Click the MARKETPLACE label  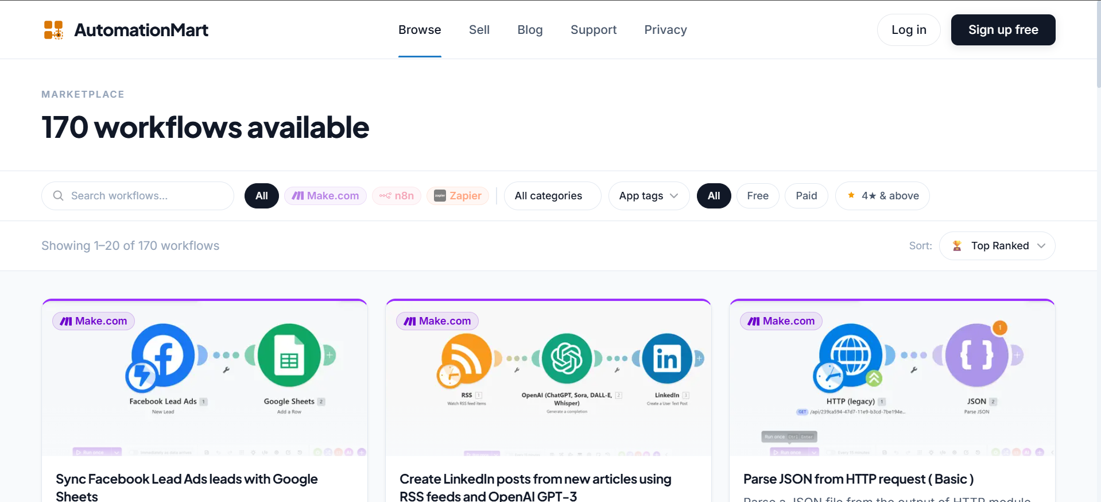(x=83, y=94)
